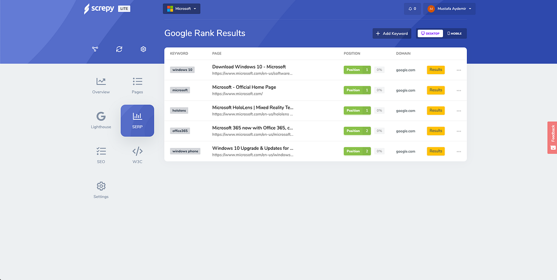This screenshot has height=280, width=557.
Task: Open more options for windows 10 row
Action: pyautogui.click(x=459, y=70)
